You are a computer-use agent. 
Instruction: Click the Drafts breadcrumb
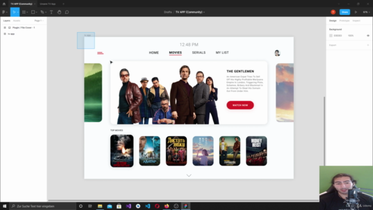click(x=168, y=12)
